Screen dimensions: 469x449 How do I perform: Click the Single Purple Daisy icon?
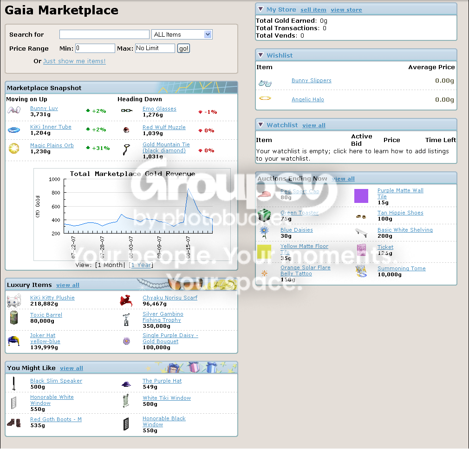click(126, 341)
